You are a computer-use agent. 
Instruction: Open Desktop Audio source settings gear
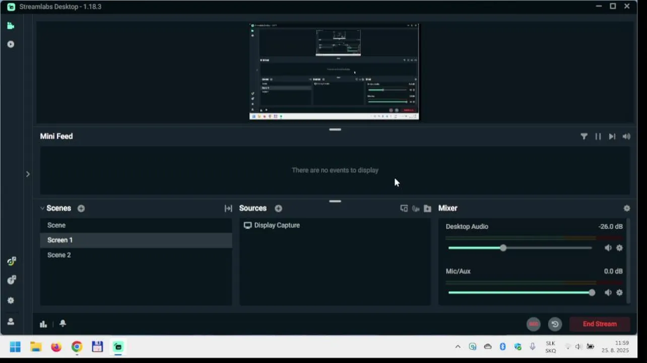tap(619, 248)
